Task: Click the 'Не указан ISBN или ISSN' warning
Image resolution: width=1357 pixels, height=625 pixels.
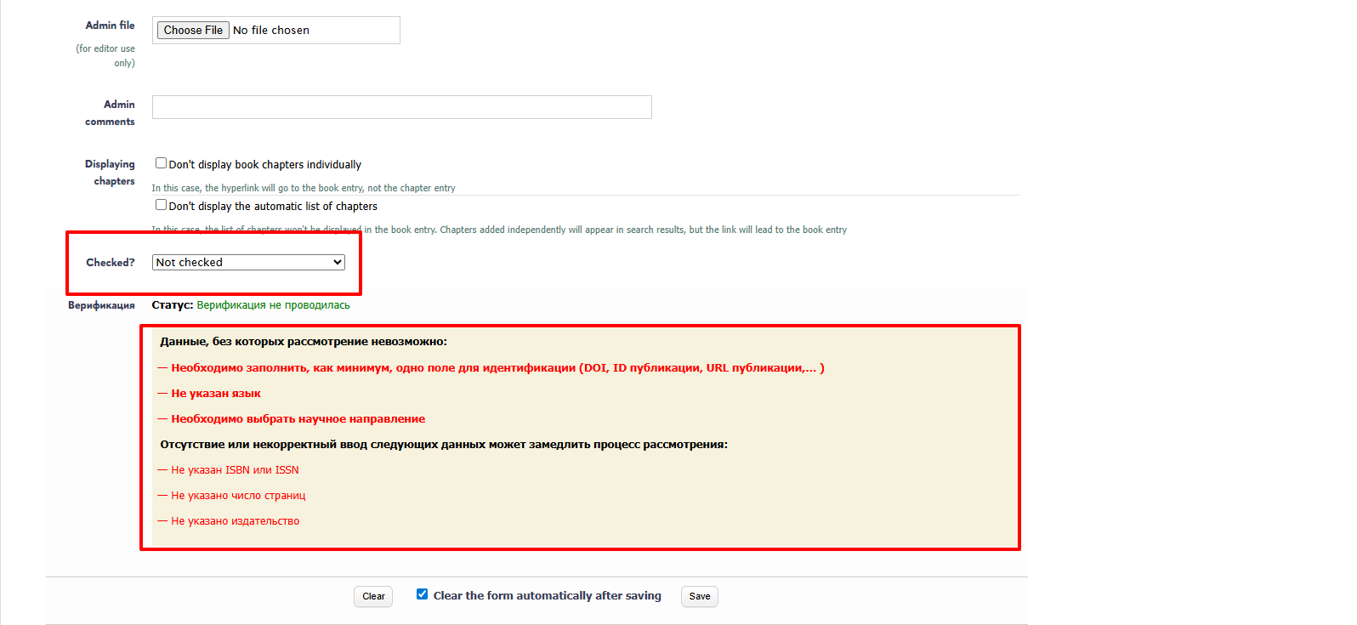Action: (235, 470)
